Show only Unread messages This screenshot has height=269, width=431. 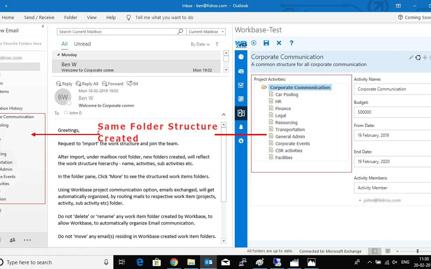(x=82, y=44)
